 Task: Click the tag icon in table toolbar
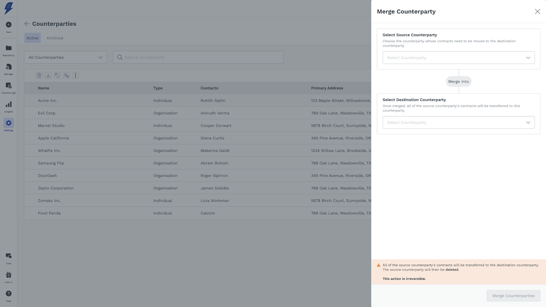click(57, 76)
